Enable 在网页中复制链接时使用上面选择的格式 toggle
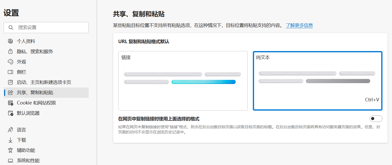Image resolution: width=392 pixels, height=165 pixels. pos(376,119)
